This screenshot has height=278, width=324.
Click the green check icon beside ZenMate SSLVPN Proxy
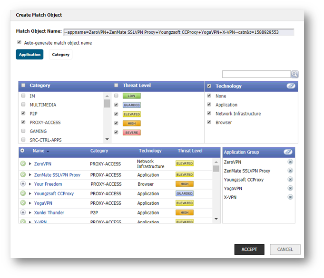tap(23, 174)
